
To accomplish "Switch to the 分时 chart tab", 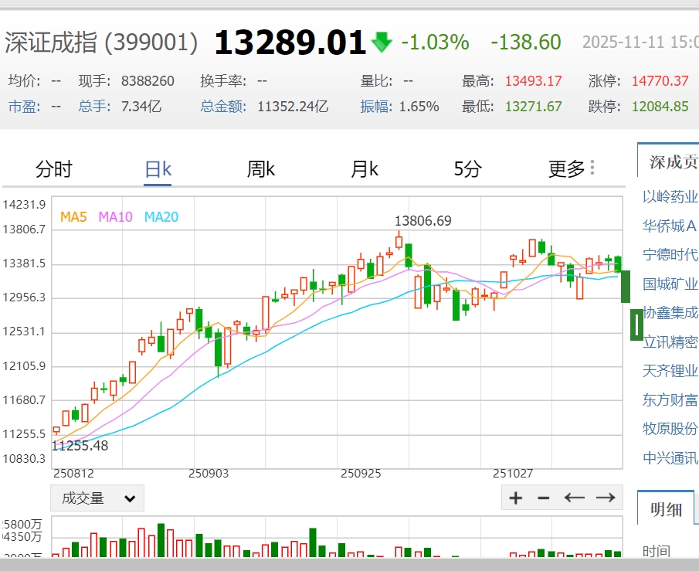I will [54, 168].
